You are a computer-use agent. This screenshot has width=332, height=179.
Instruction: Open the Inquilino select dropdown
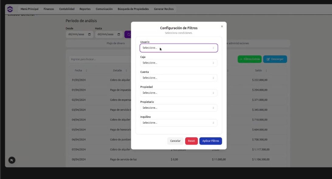point(178,123)
